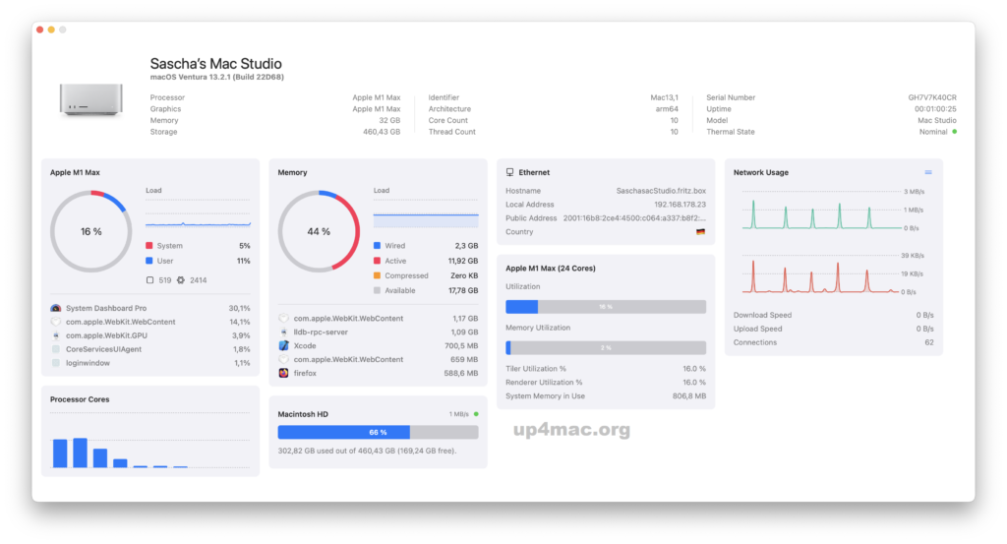
Task: Select the com.apple.WebKit.WebContent 14,1% row
Action: click(x=149, y=322)
